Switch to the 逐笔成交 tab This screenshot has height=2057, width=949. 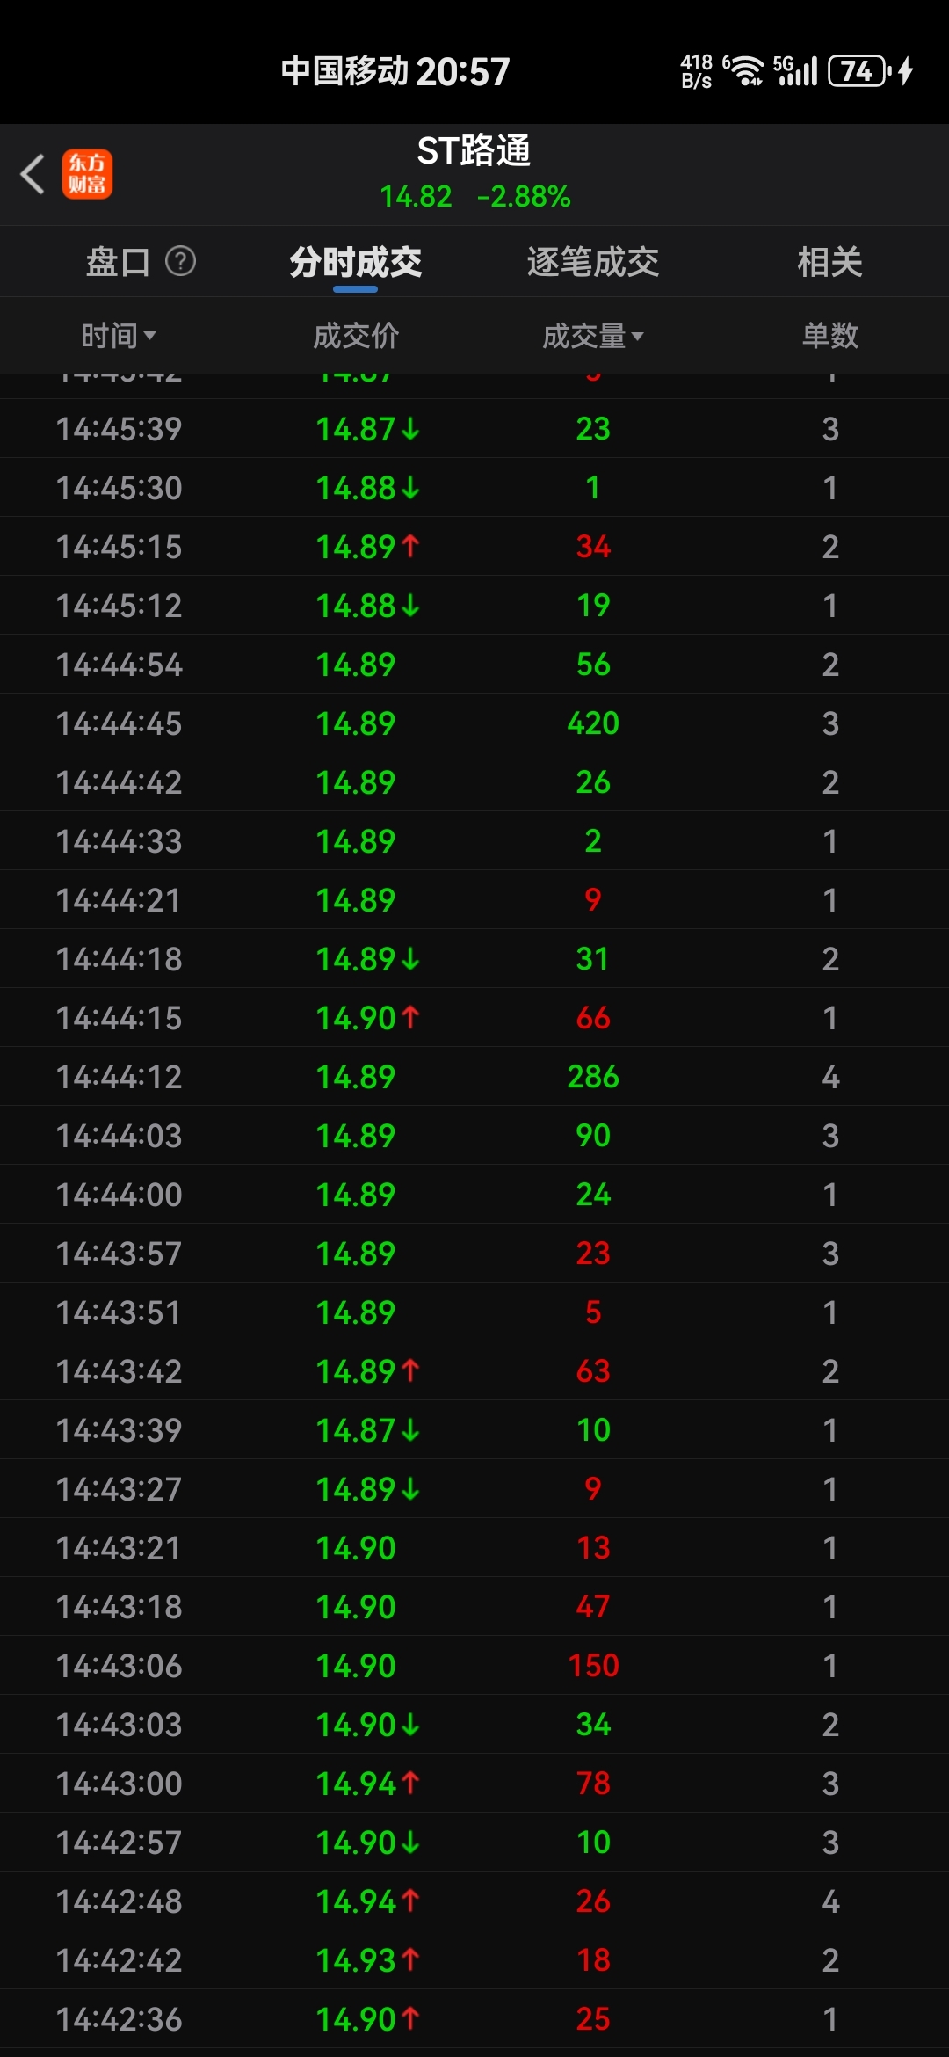[x=593, y=261]
